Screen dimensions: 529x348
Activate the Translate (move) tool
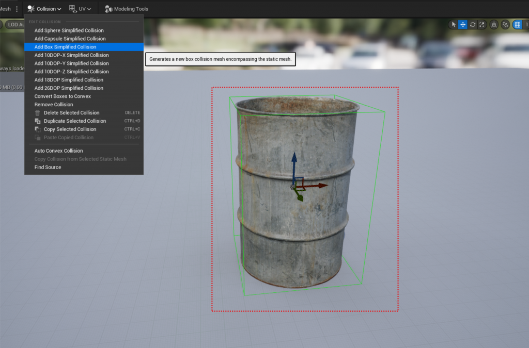tap(463, 25)
